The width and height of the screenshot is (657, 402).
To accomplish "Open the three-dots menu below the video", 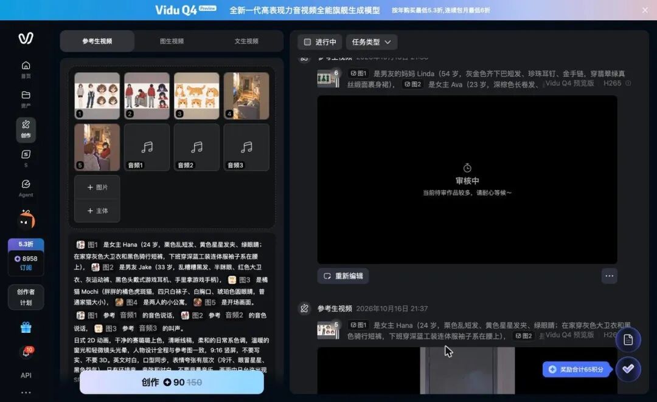I will (609, 276).
